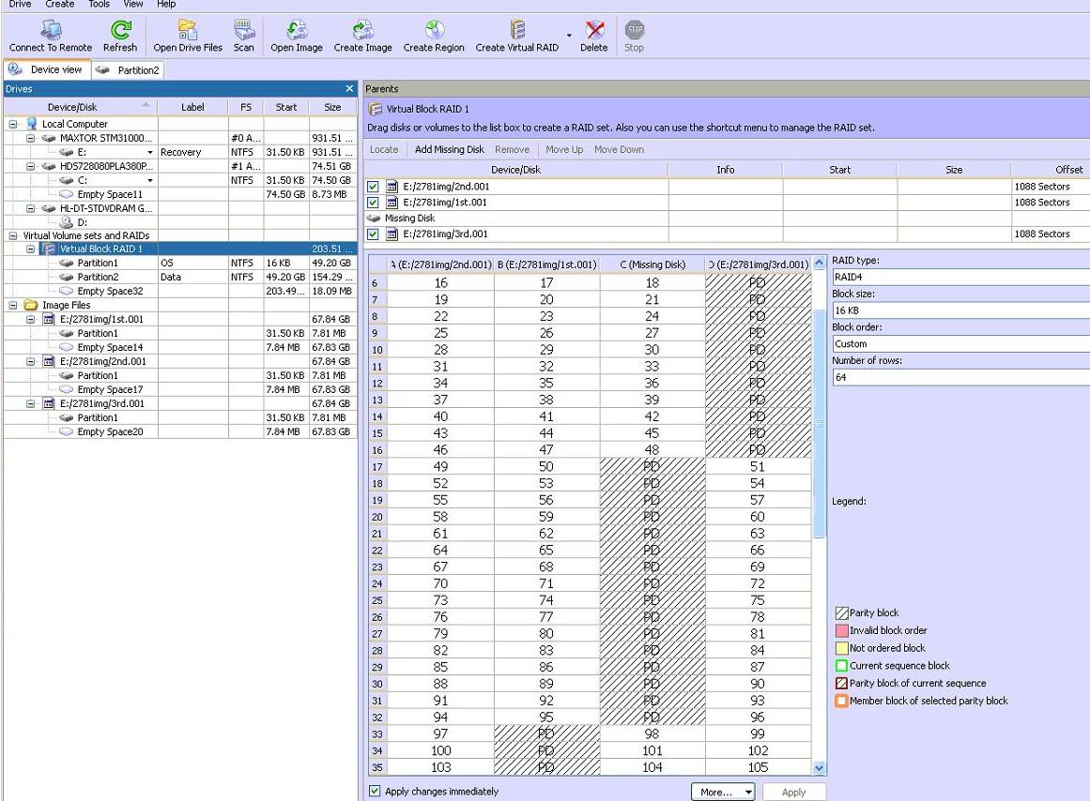The height and width of the screenshot is (801, 1090).
Task: Toggle the E:/2781img/3rd.001 disk checkbox
Action: pos(373,234)
